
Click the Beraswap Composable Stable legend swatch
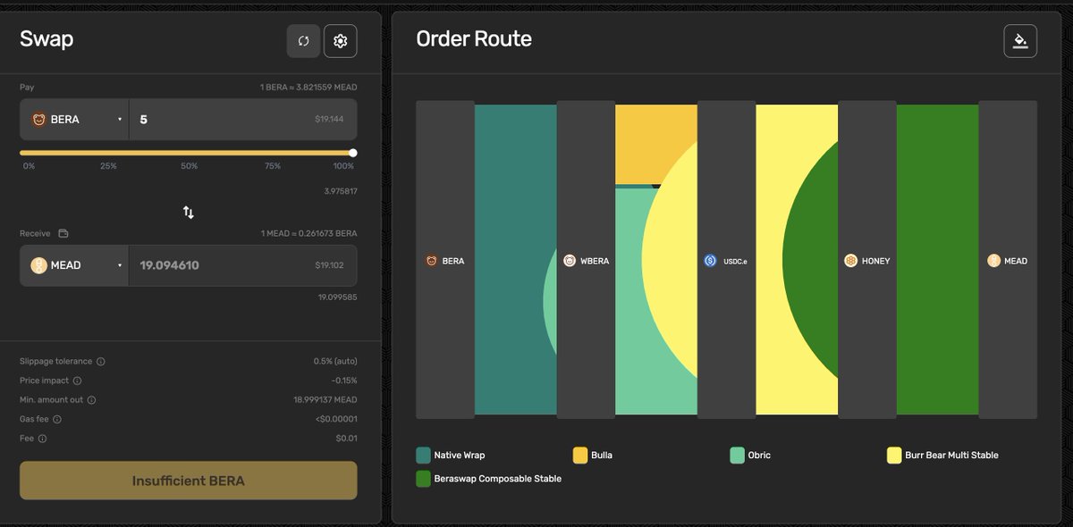click(x=424, y=479)
